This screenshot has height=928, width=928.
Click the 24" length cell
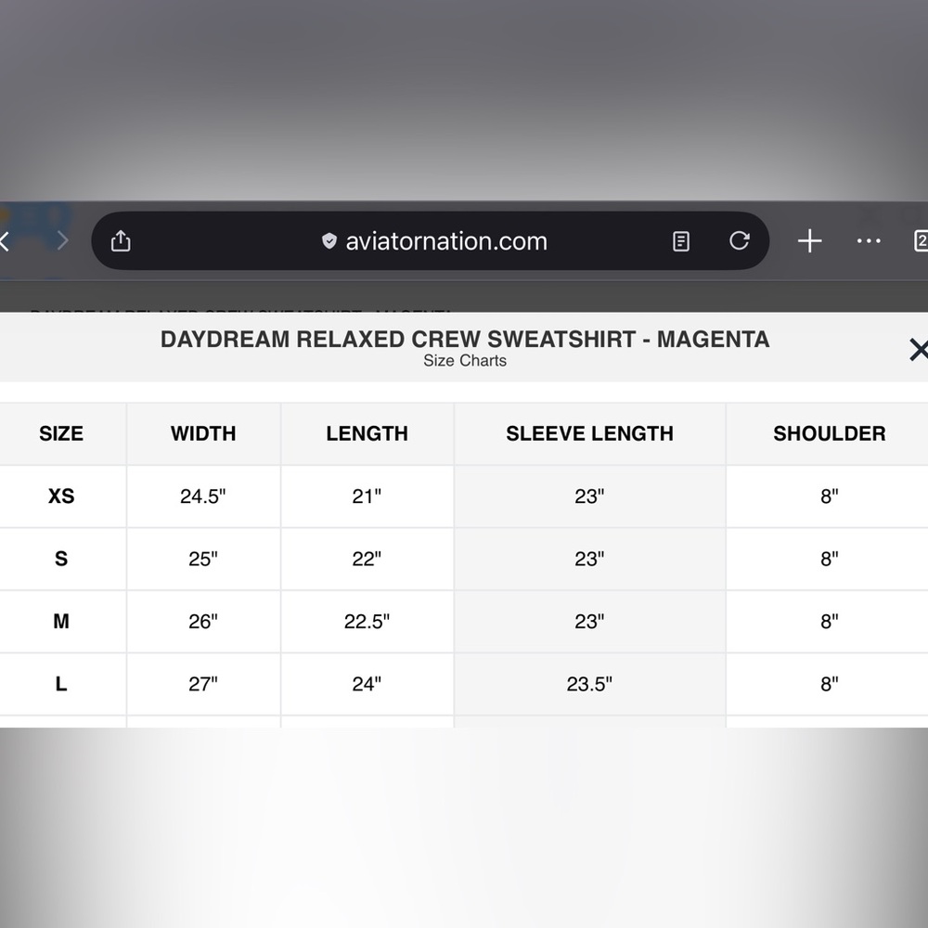point(367,684)
